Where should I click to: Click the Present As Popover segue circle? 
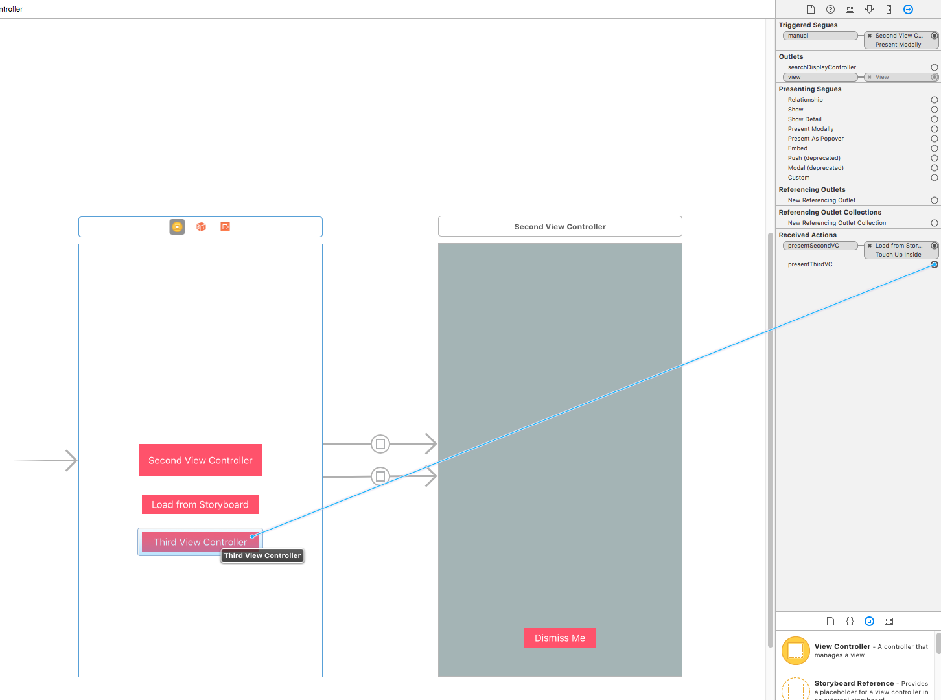[934, 139]
